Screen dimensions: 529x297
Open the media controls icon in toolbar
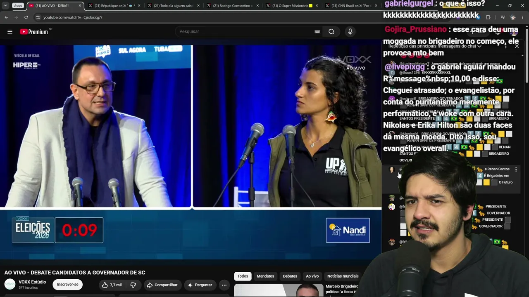(x=503, y=17)
